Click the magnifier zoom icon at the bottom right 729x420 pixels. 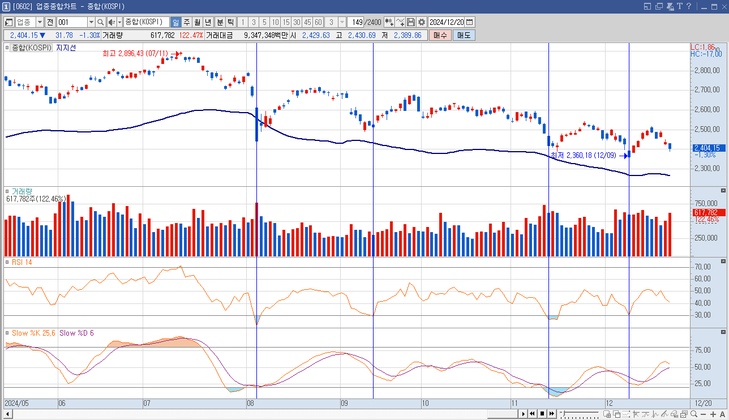[693, 414]
